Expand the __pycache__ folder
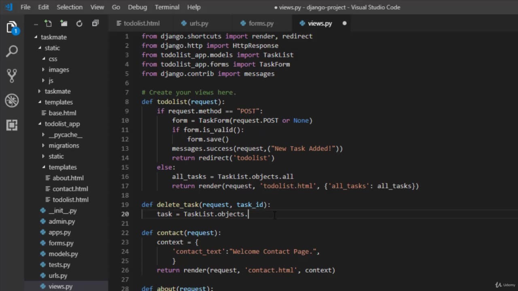This screenshot has height=291, width=518. click(44, 135)
